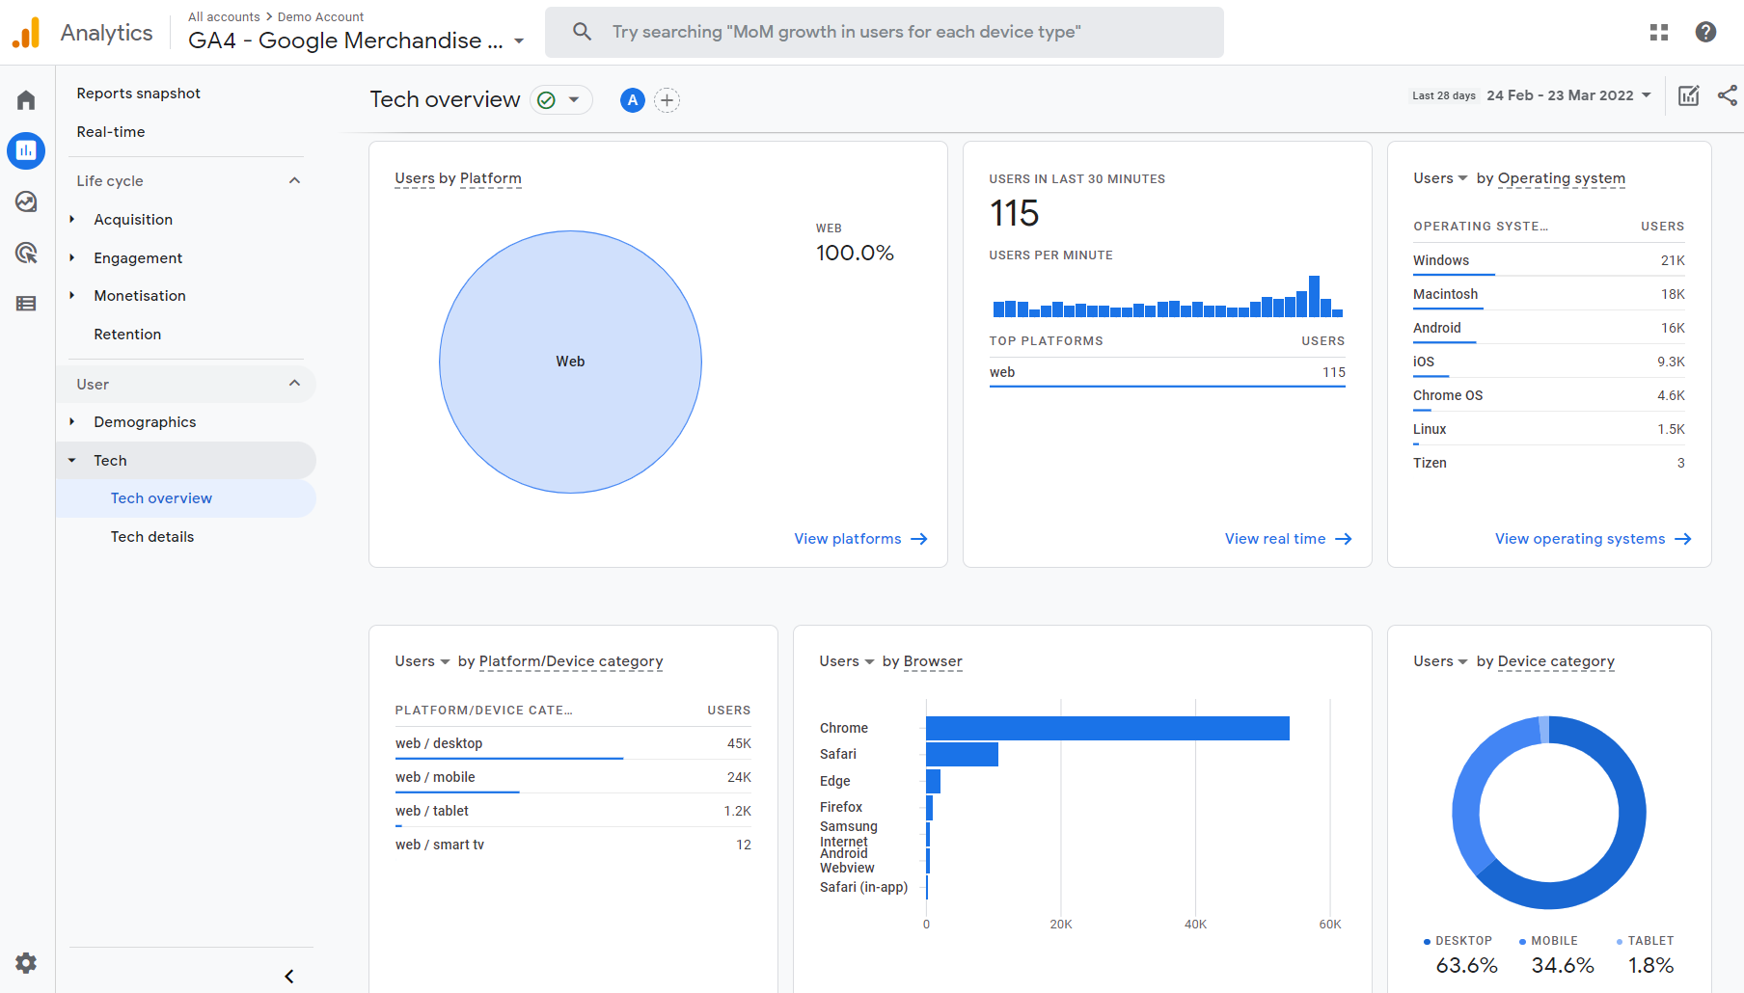Click the View platforms link
Screen dimensions: 1744x993
click(848, 539)
